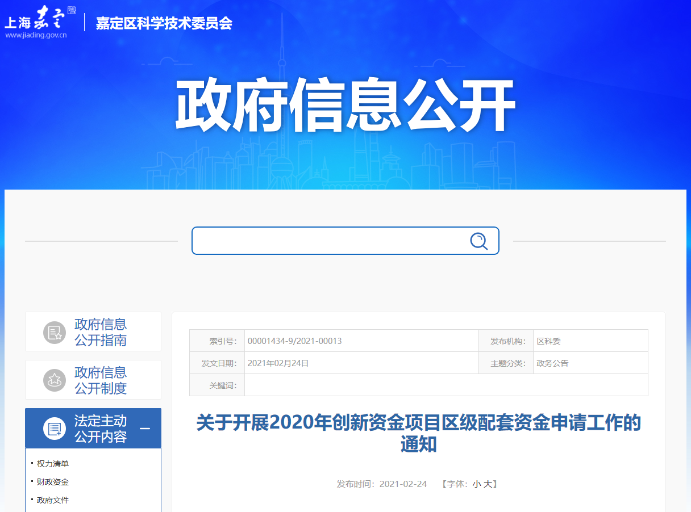Set font size to 小

(x=476, y=484)
